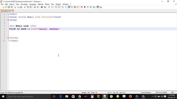Toggle Word Wrap toolbar button

pos(63,7)
